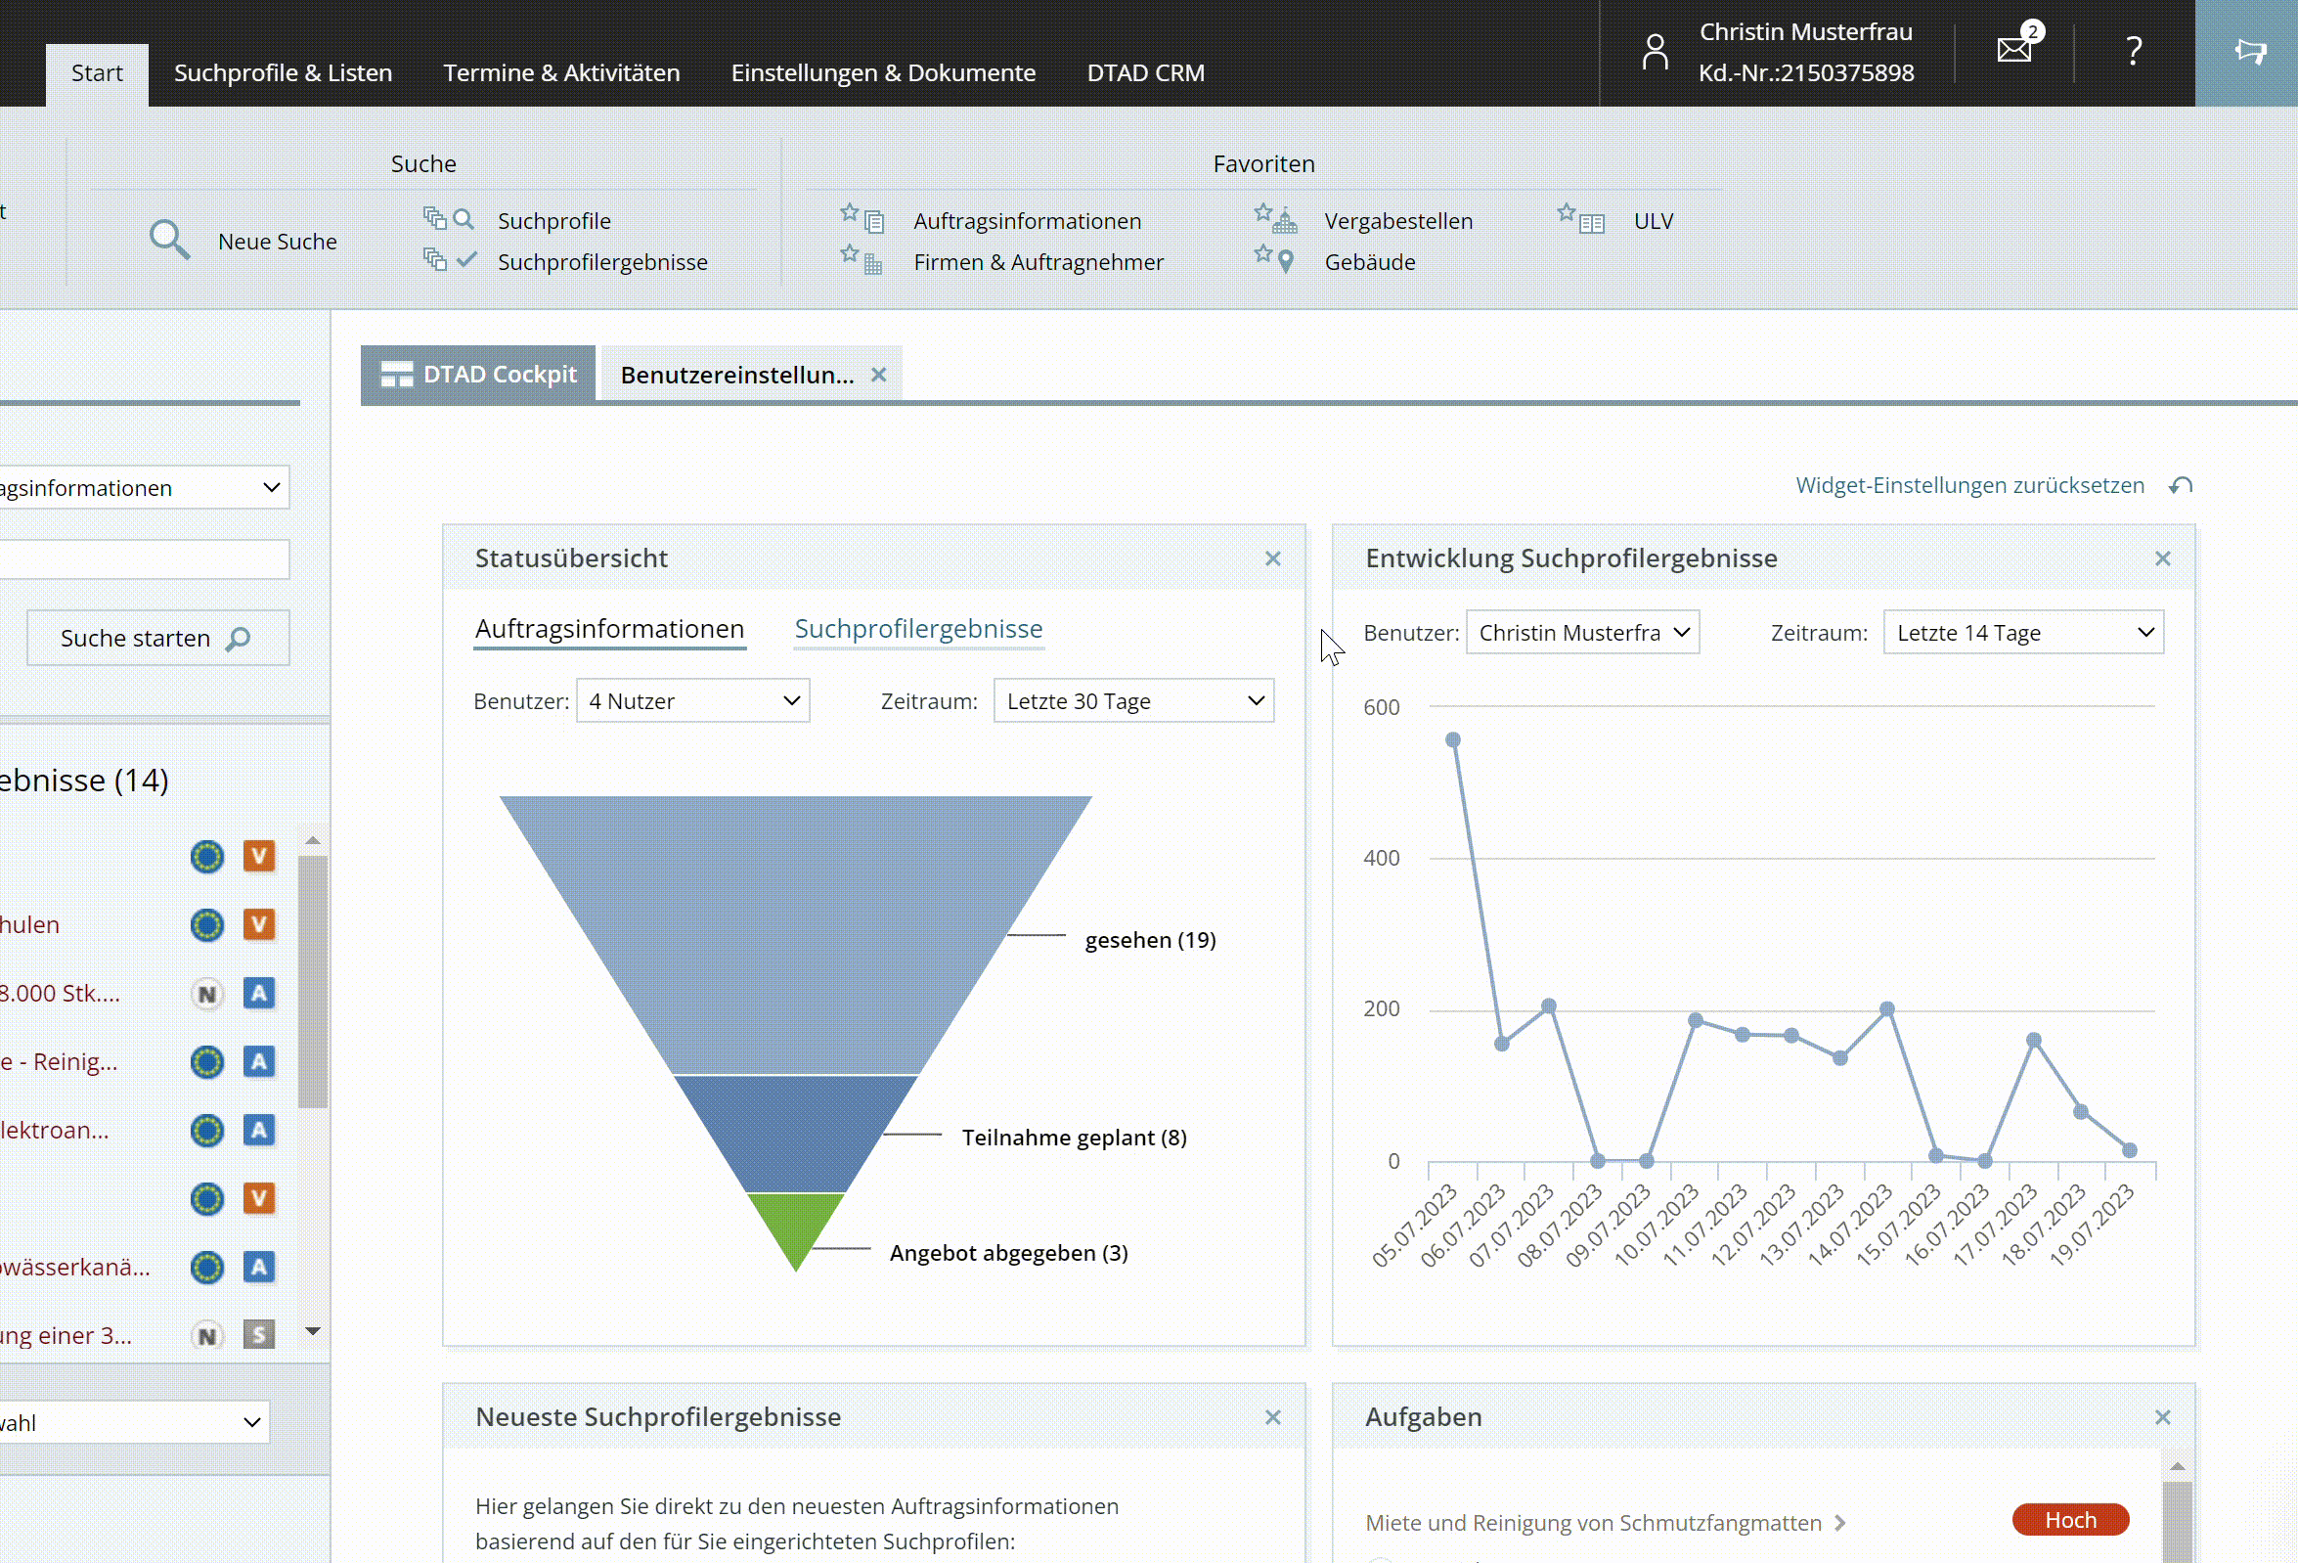This screenshot has height=1563, width=2298.
Task: Click the blue A icon beside e - Reinig
Action: (x=259, y=1061)
